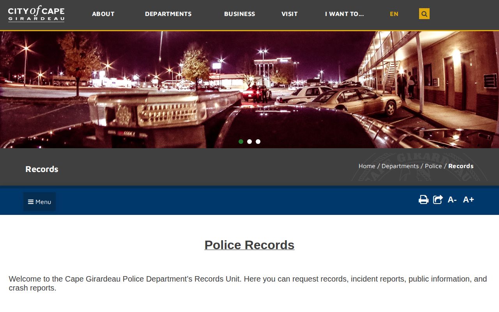Go to Home breadcrumb link
The image size is (499, 312).
coord(367,166)
